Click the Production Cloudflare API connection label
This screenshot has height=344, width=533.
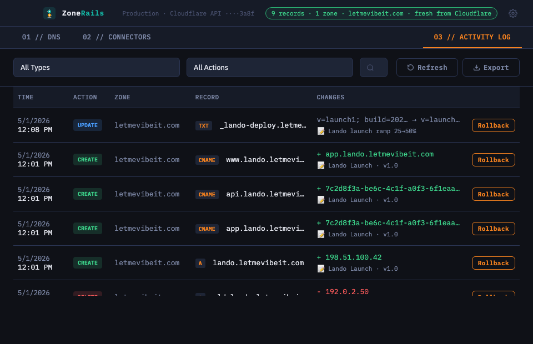(x=188, y=13)
